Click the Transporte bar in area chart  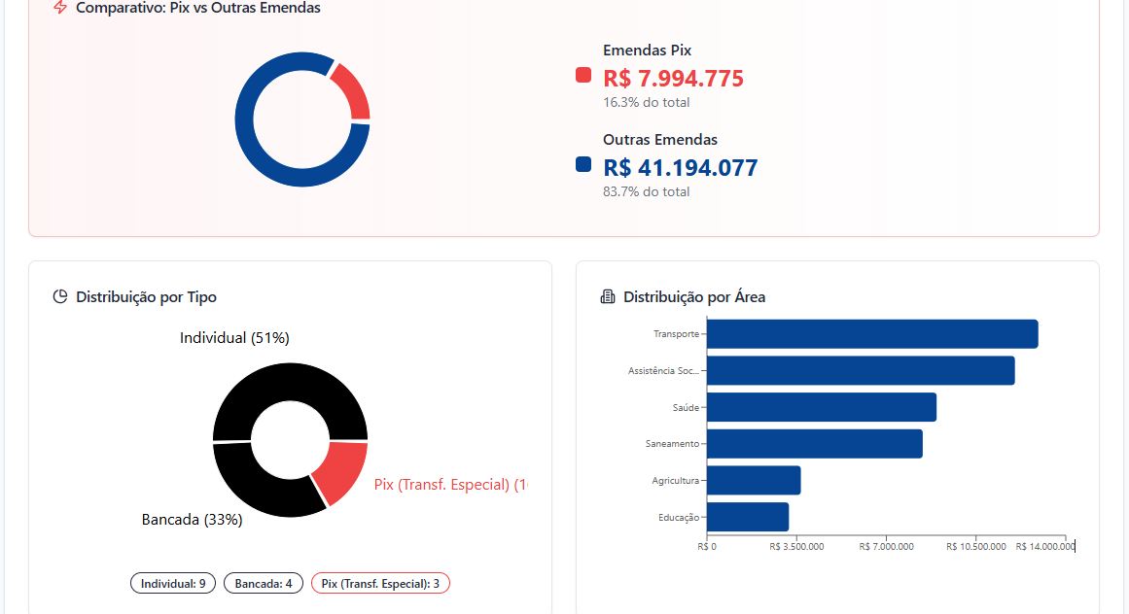coord(872,334)
